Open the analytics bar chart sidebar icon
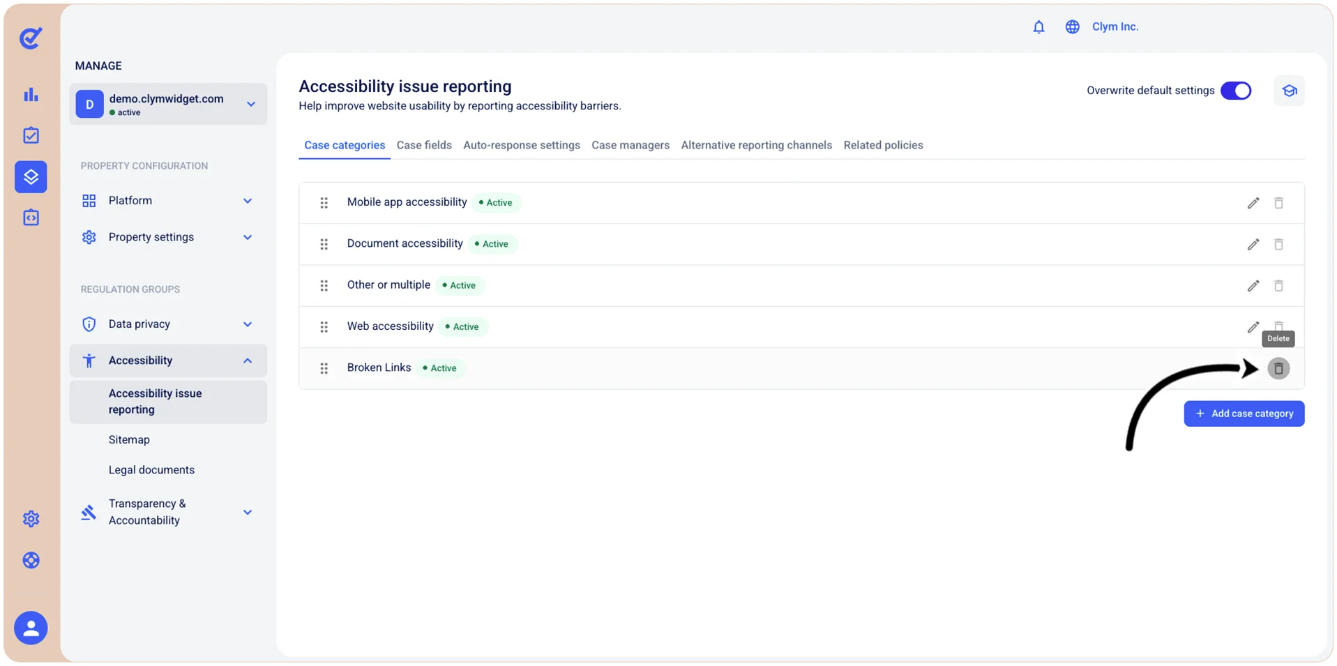Viewport: 1337px width, 666px height. pyautogui.click(x=31, y=95)
